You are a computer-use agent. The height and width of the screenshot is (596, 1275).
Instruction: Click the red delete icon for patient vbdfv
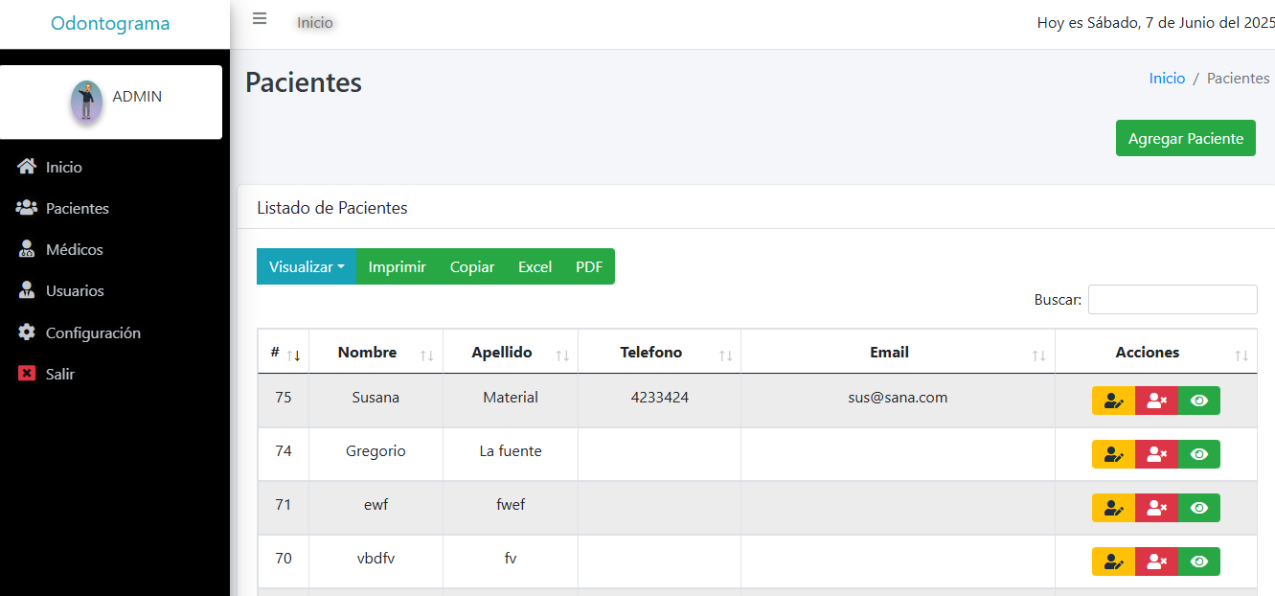pyautogui.click(x=1156, y=562)
